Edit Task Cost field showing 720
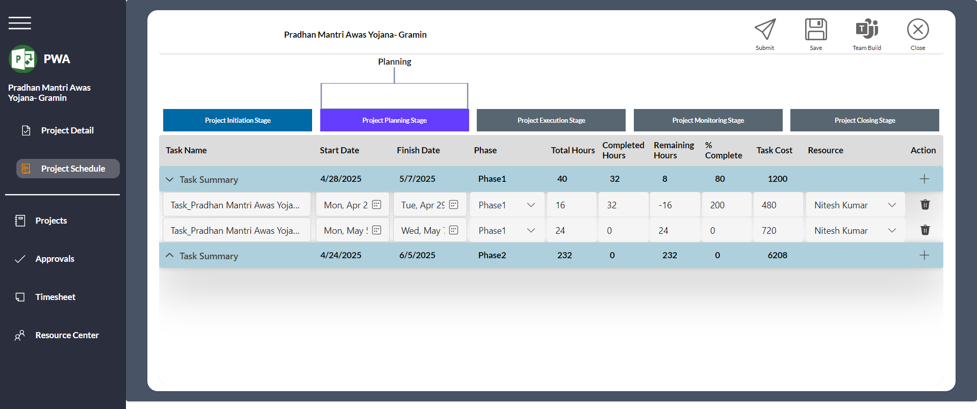Viewport: 977px width, 409px height. pyautogui.click(x=778, y=230)
